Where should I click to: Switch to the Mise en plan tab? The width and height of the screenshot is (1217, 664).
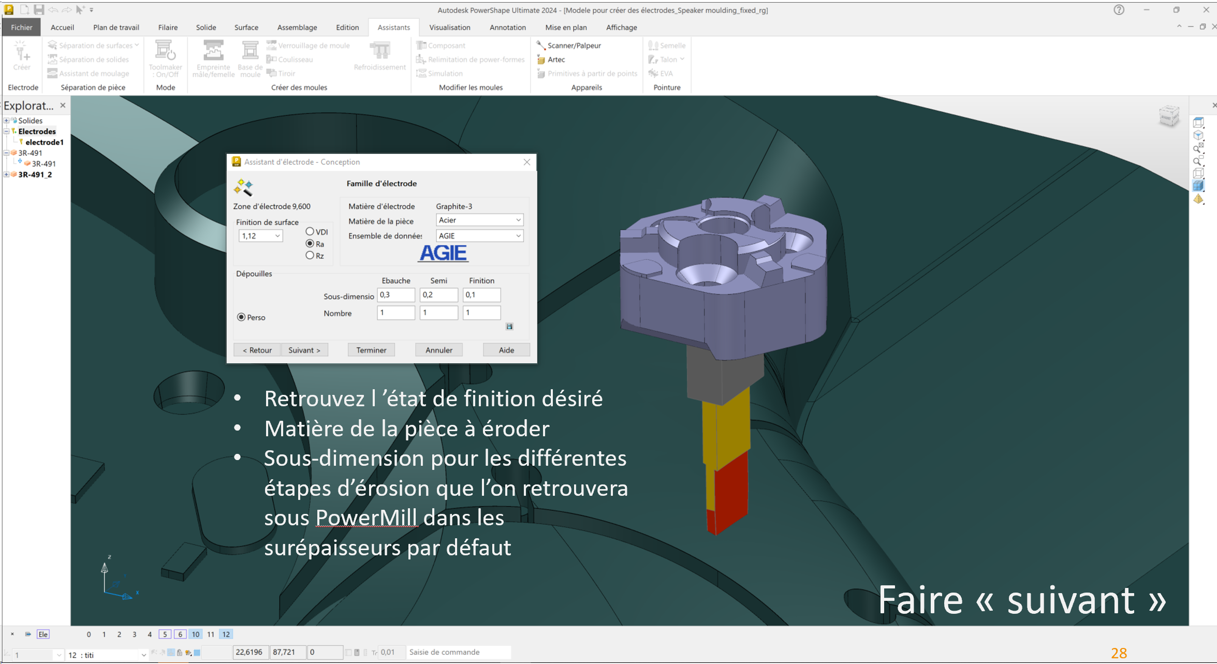[566, 27]
